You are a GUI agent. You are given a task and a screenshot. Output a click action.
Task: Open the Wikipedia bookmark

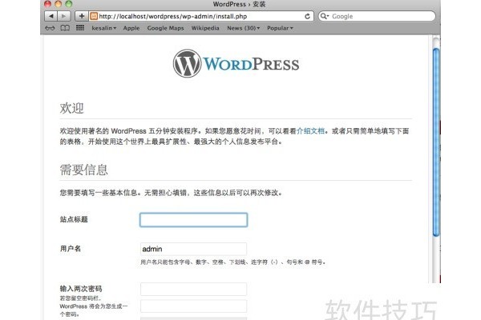205,28
